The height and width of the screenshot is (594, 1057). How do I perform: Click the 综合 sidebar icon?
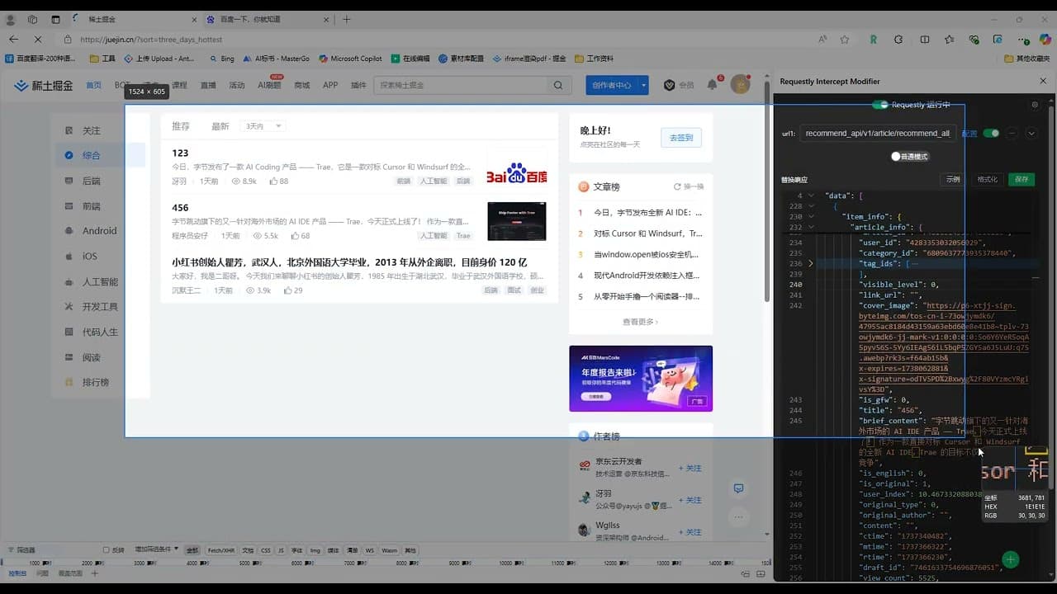tap(69, 155)
